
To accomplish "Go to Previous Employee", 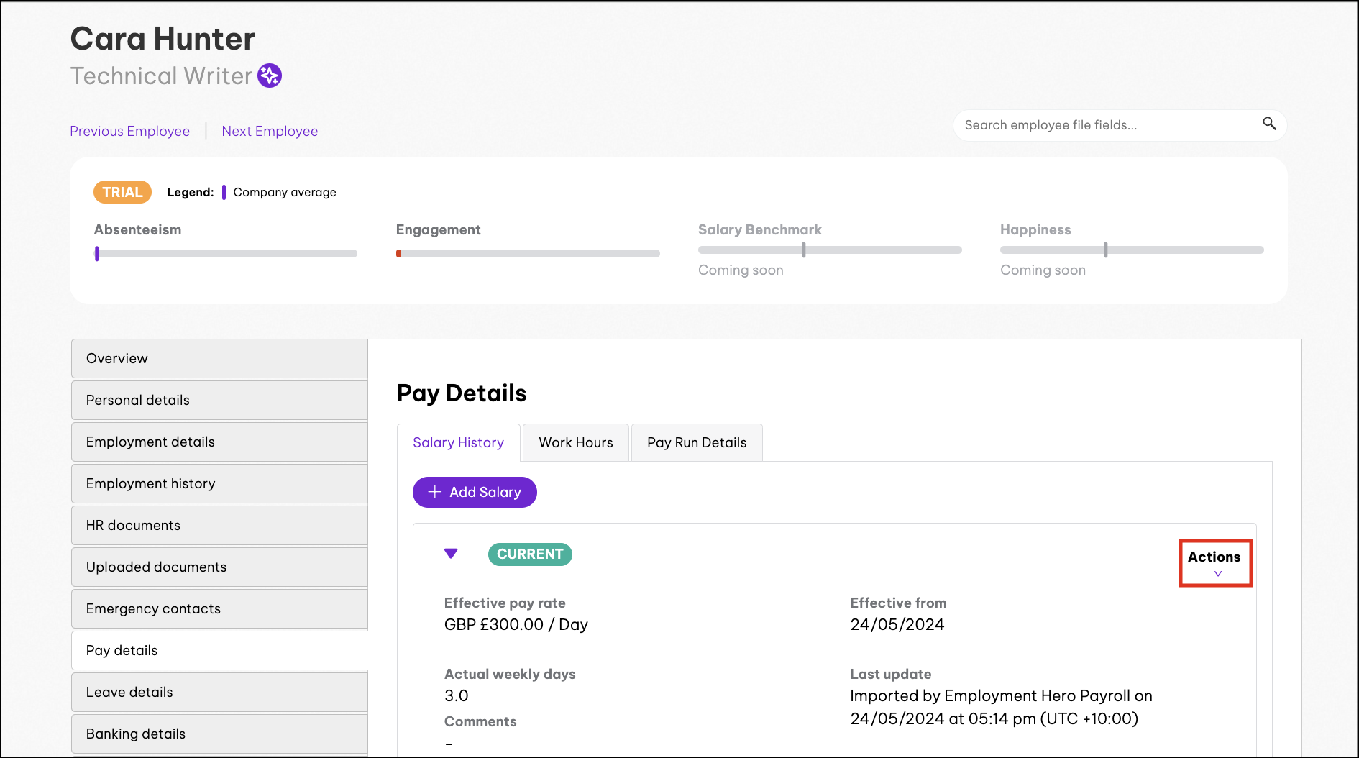I will 130,131.
